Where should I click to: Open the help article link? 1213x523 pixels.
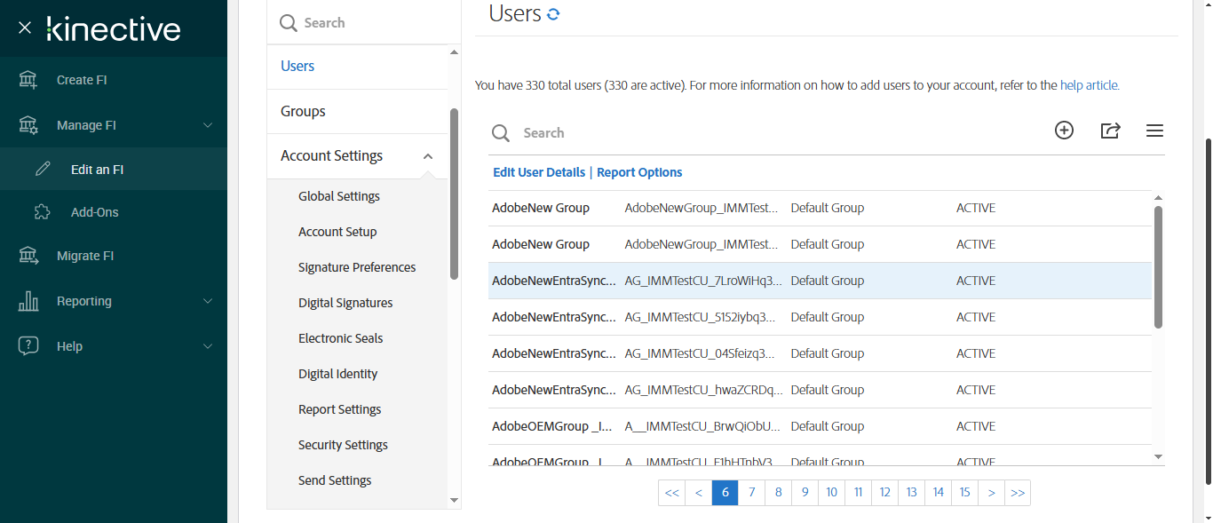pos(1090,86)
